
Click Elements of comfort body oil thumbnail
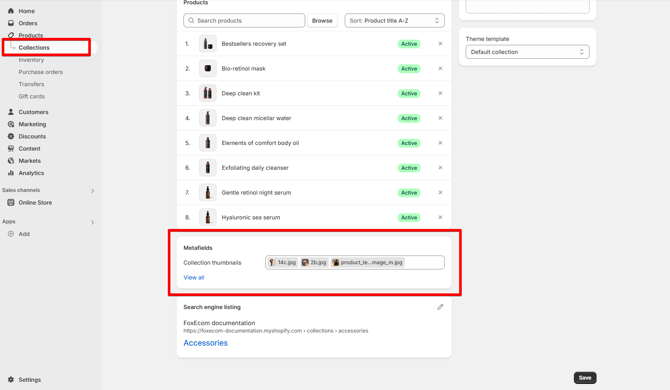click(208, 143)
